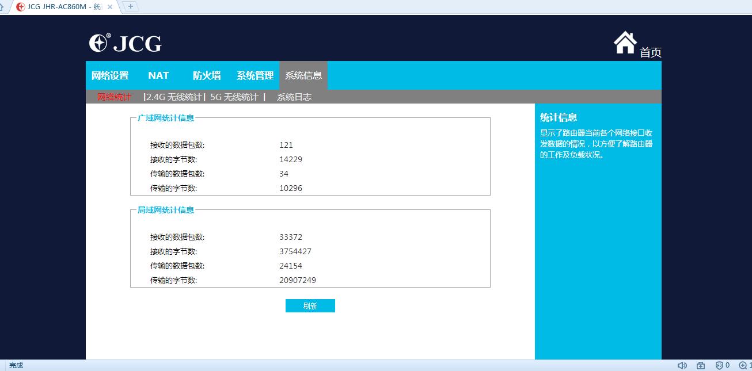Screen dimensions: 752x371
Task: Click the 首页 home link text
Action: [x=651, y=52]
